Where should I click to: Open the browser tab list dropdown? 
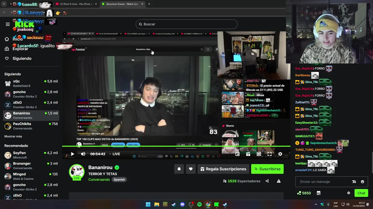4,4
